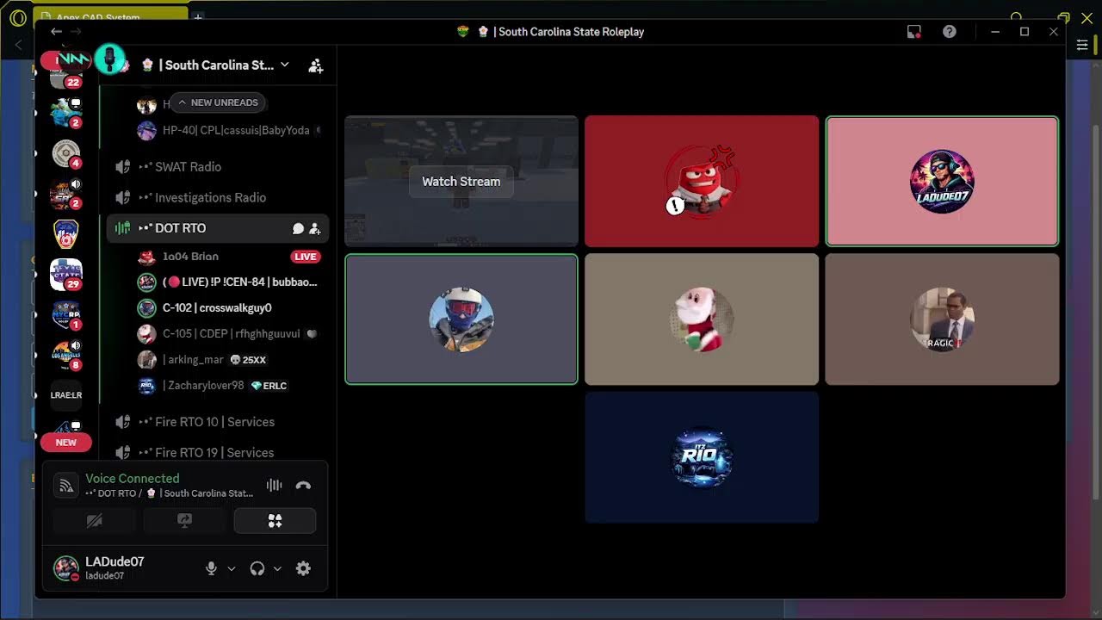The width and height of the screenshot is (1102, 620).
Task: Open browser search magnifier icon
Action: coord(1017,17)
